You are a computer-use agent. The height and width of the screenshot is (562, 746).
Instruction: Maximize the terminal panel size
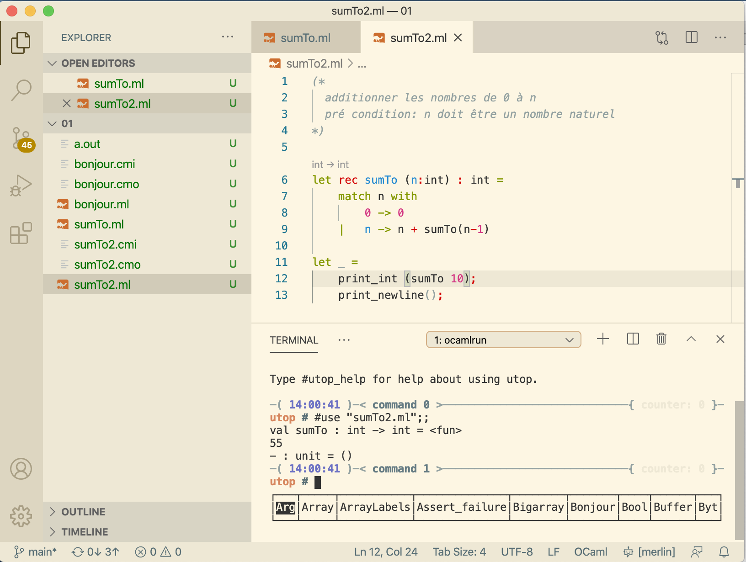coord(691,339)
